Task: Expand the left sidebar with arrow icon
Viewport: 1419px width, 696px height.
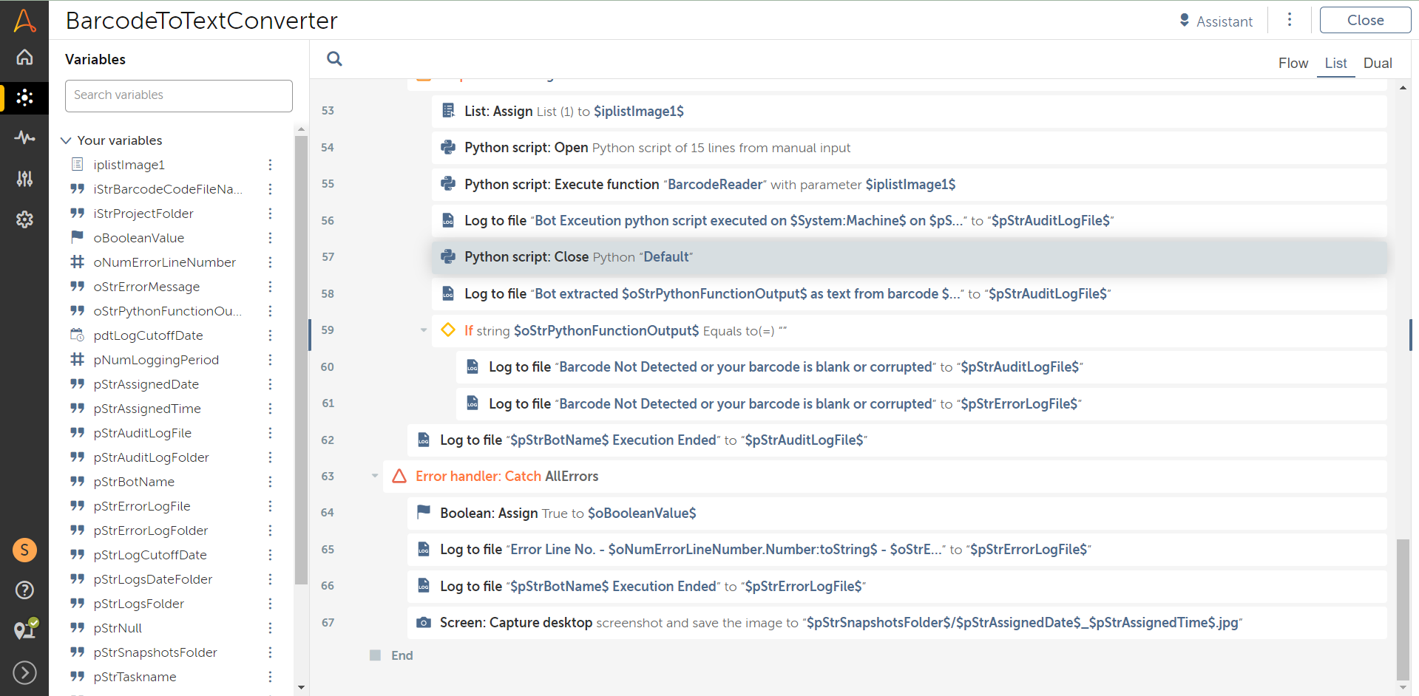Action: [24, 672]
